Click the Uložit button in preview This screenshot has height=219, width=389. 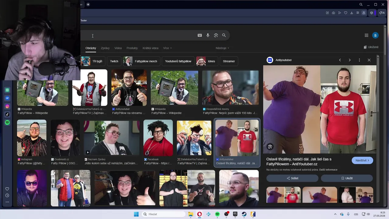coord(347,178)
